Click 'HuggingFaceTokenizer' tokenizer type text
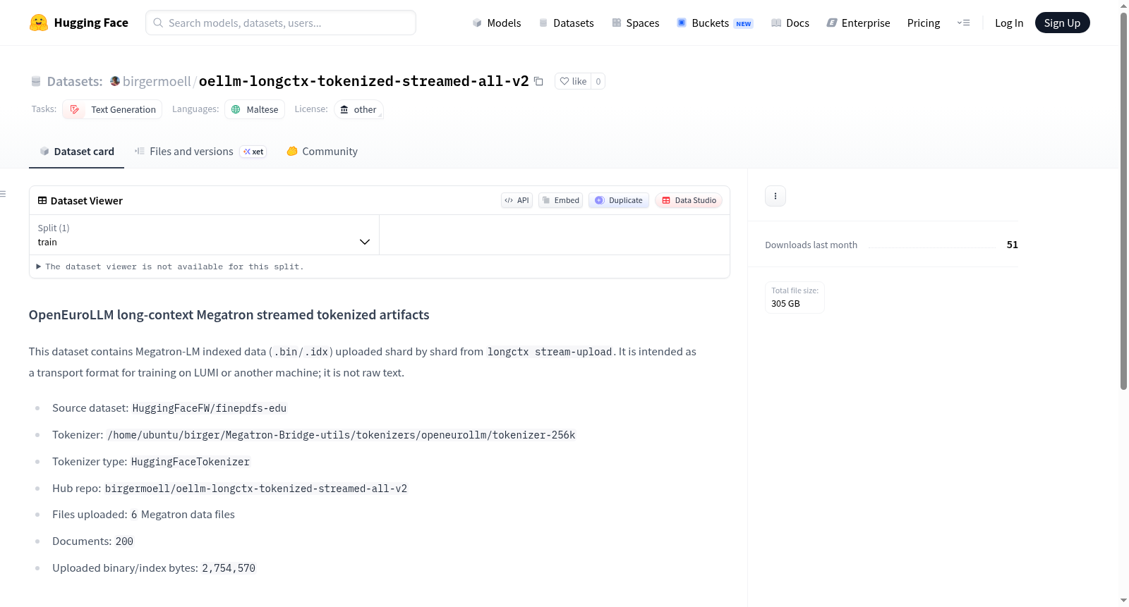The image size is (1129, 607). click(x=191, y=462)
